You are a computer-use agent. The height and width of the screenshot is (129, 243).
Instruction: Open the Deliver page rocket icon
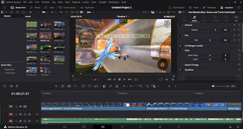tap(179, 127)
